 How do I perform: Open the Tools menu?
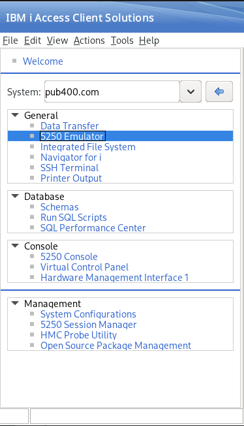[122, 41]
